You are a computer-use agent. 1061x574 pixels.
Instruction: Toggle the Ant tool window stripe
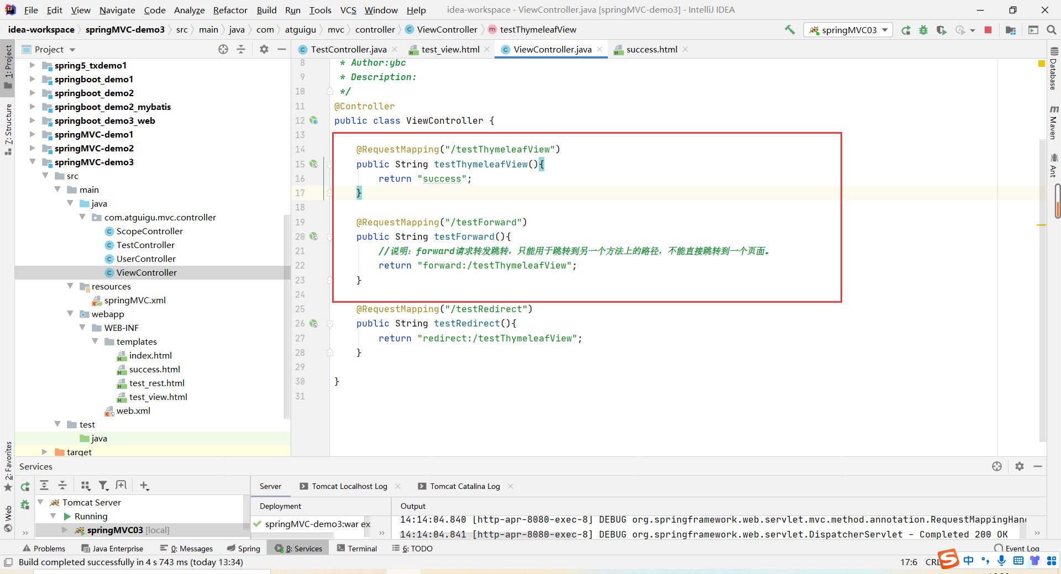click(1053, 165)
